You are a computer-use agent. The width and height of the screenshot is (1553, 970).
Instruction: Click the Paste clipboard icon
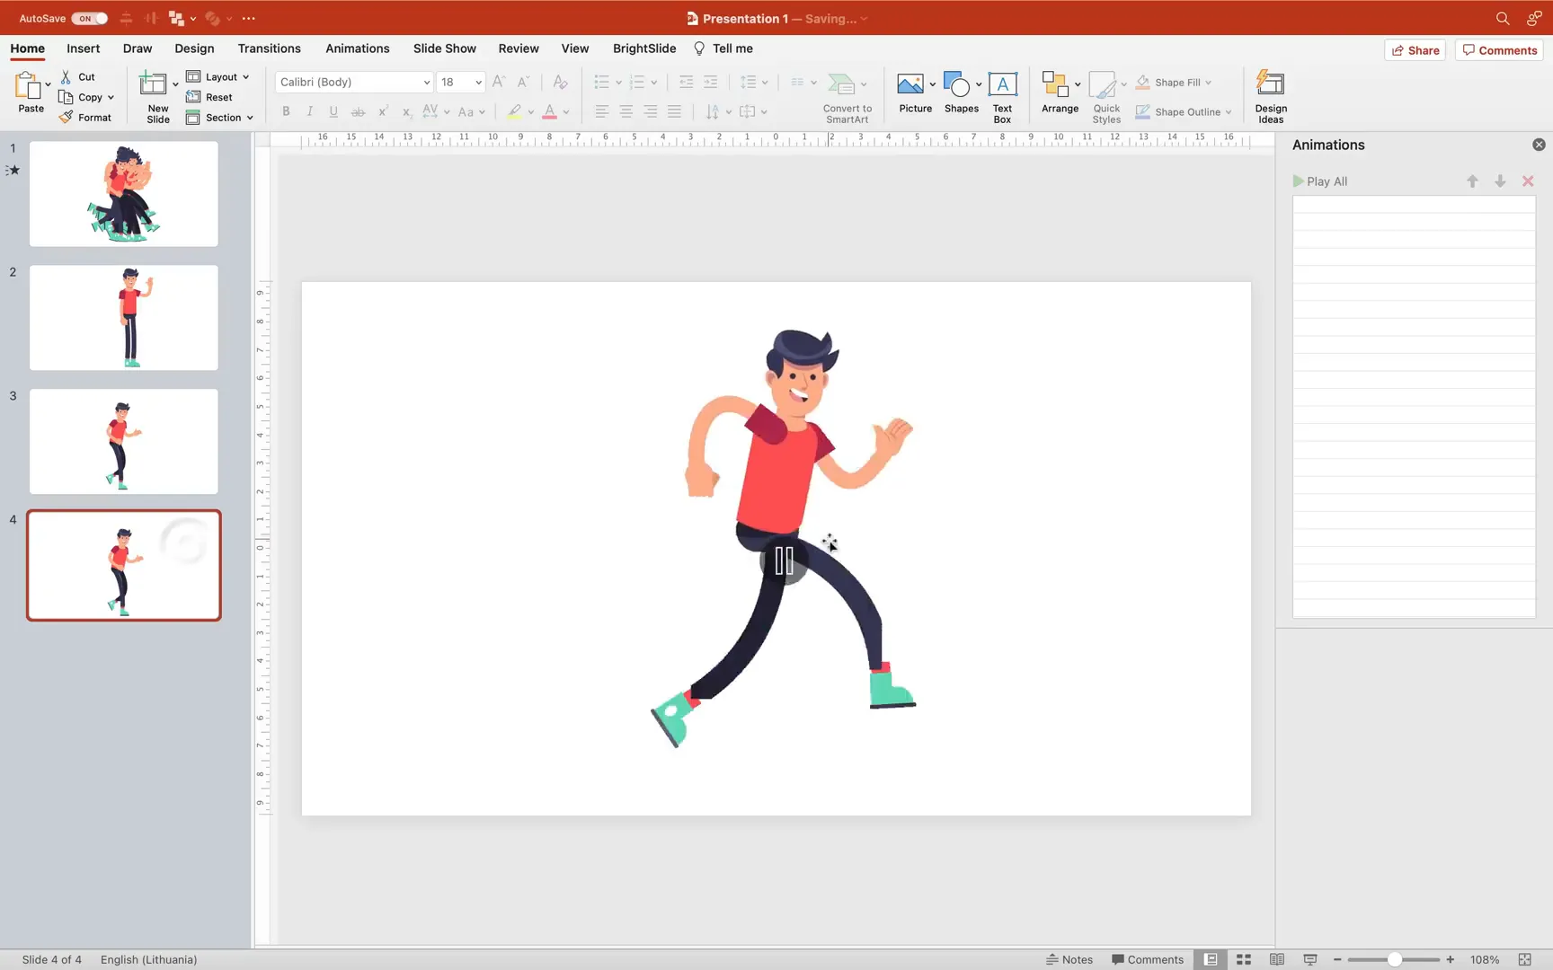click(28, 86)
